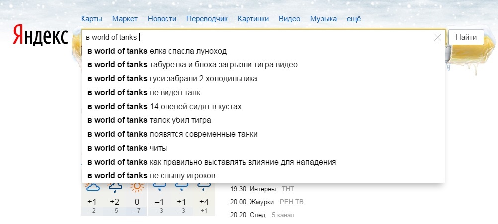
Task: Select suggestion 'тапок убил тигра'
Action: (263, 120)
